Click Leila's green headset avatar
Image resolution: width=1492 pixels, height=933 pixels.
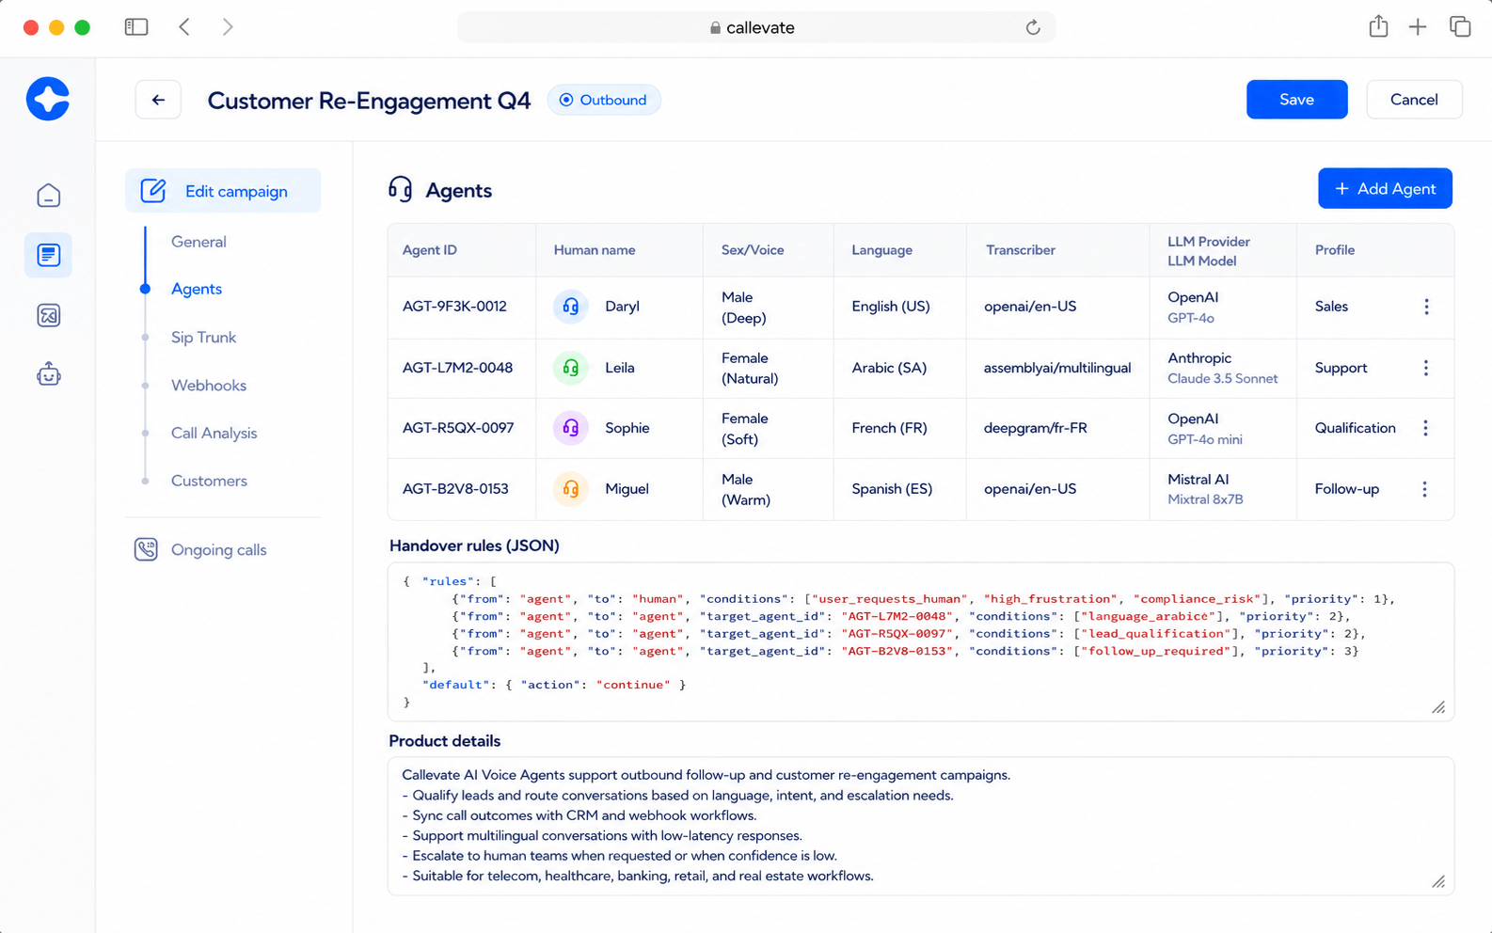click(570, 368)
